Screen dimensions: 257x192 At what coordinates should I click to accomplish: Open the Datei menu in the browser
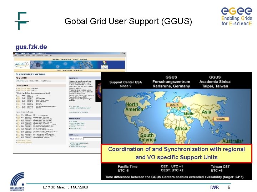(16, 56)
